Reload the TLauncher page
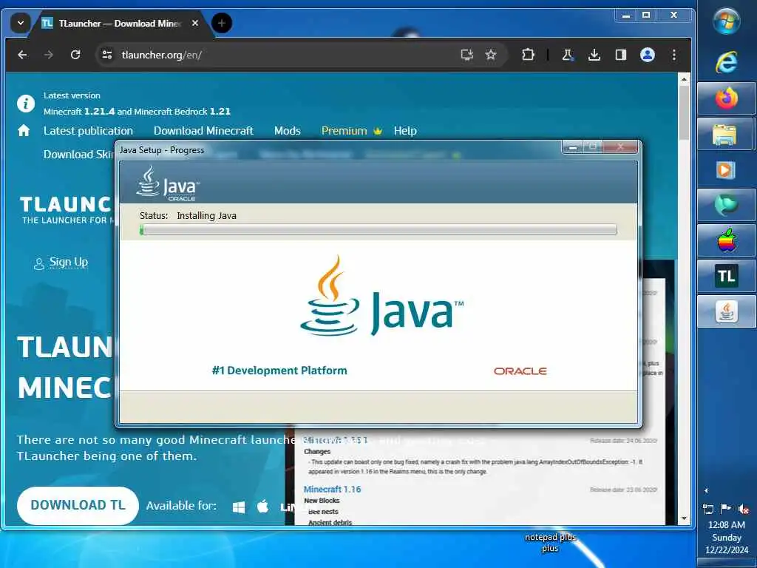The height and width of the screenshot is (568, 757). (75, 55)
